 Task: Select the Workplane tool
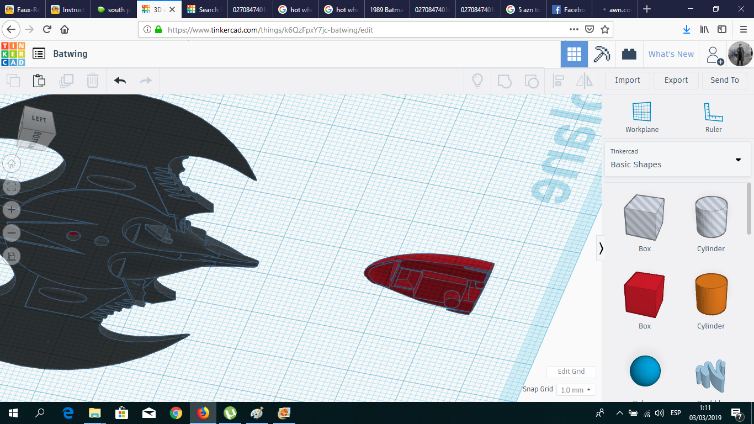click(642, 117)
